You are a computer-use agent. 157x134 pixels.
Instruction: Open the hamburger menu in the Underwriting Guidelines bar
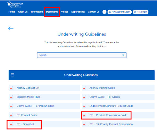pos(13,75)
